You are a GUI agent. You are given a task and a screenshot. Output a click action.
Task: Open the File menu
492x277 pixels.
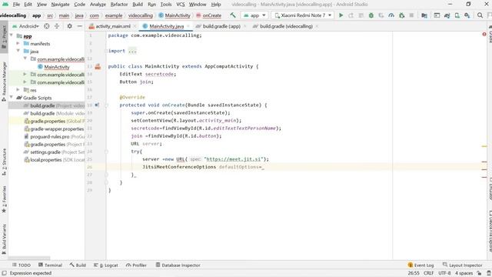16,5
